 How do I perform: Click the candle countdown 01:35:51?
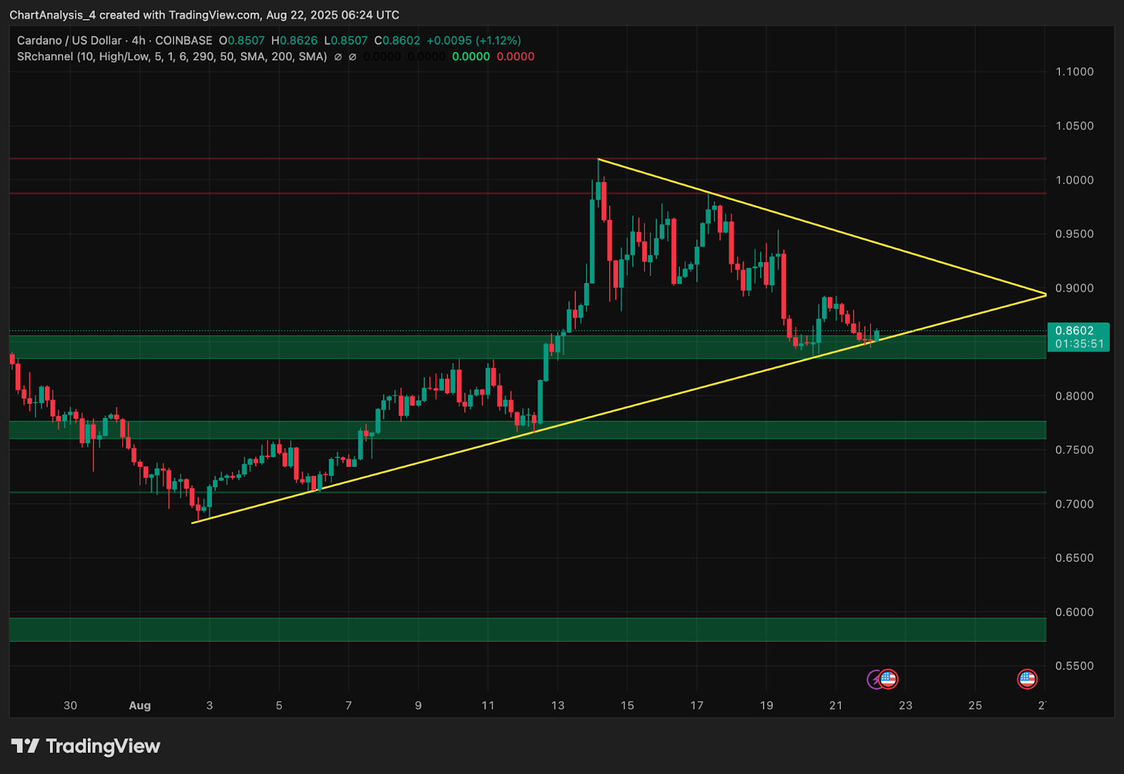coord(1079,344)
